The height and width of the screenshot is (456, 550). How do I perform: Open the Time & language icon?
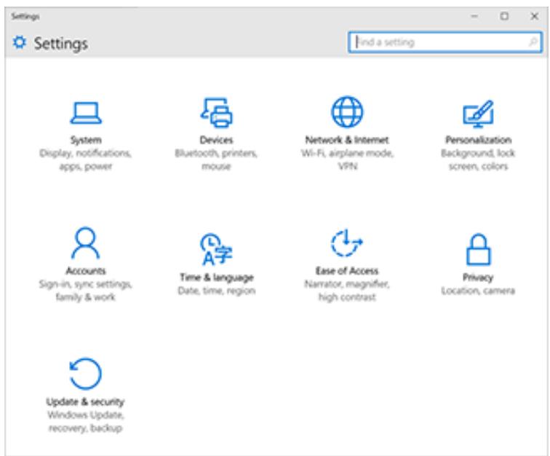216,249
